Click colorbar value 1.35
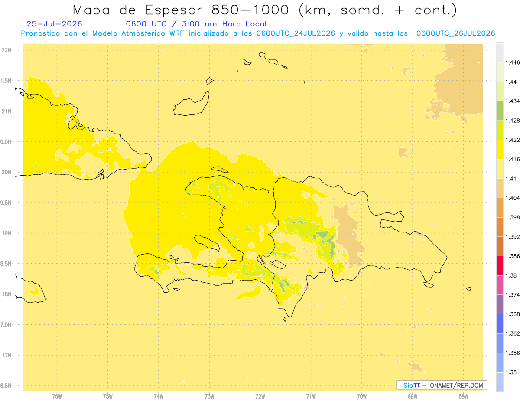 [x=511, y=372]
